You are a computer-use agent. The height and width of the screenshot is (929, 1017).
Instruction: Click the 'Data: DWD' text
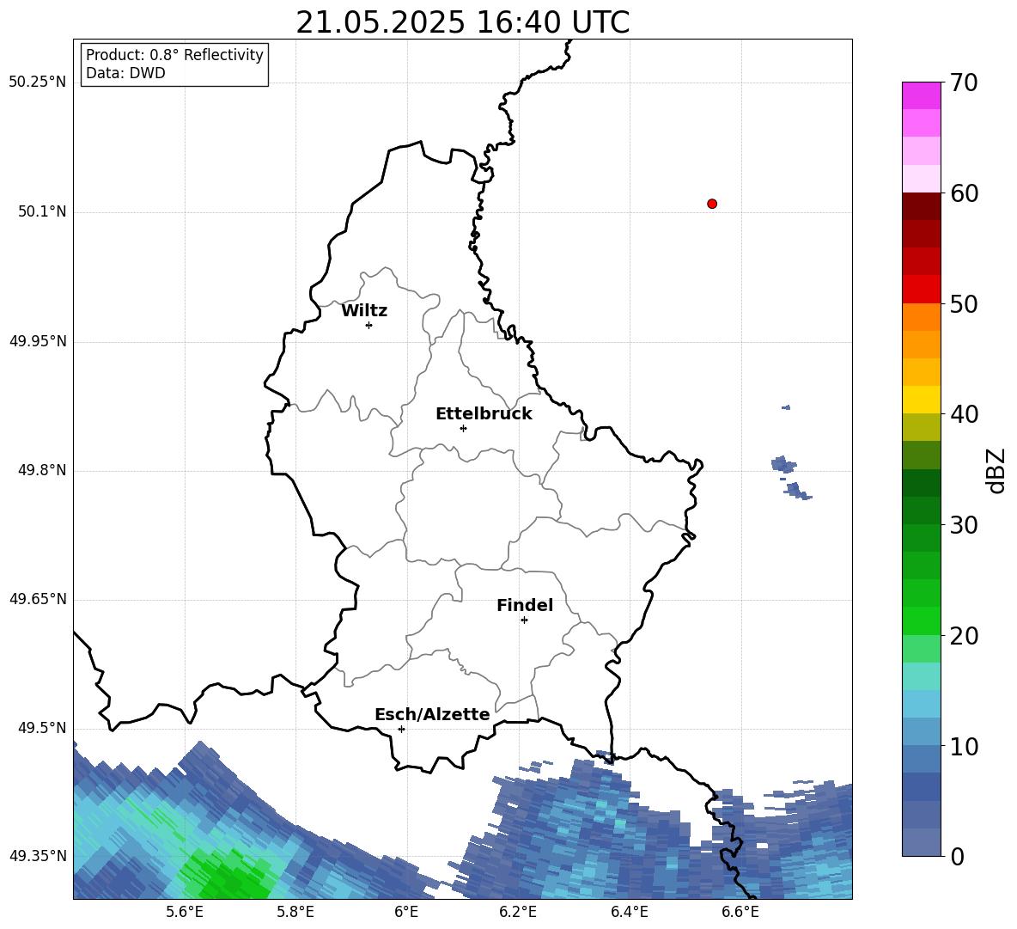point(125,73)
